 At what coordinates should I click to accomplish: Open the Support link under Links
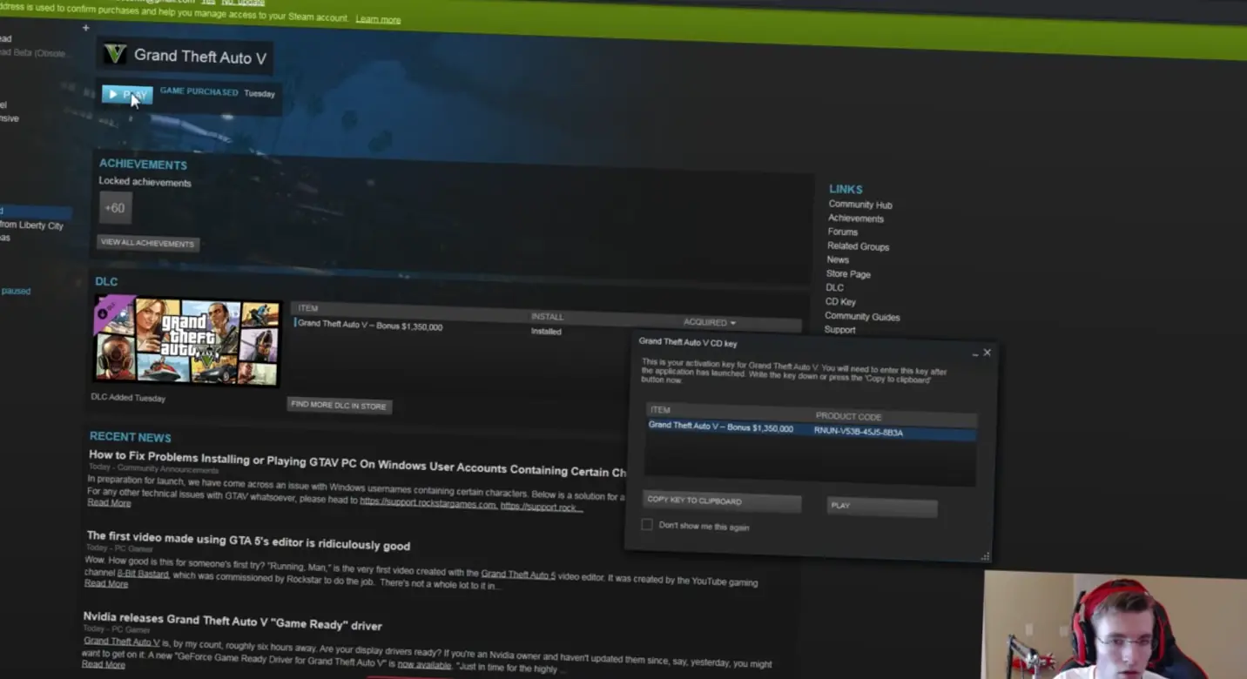pos(840,330)
